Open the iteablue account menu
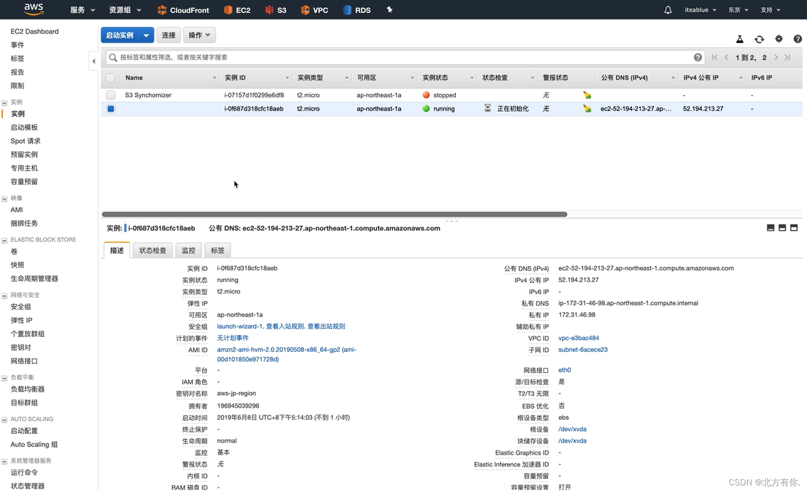Viewport: 807px width, 491px height. click(700, 10)
